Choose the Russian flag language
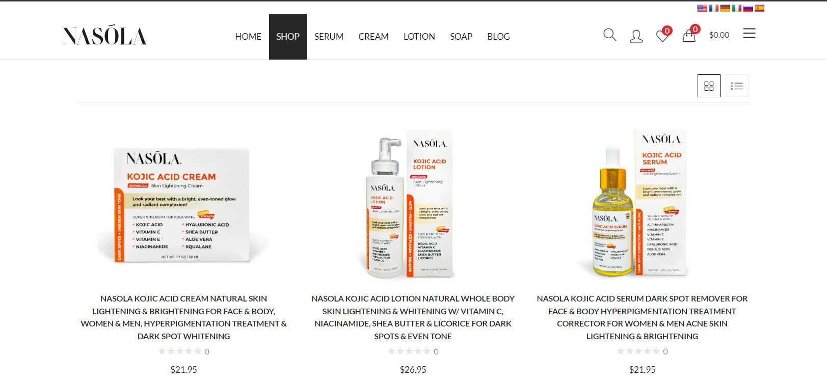Screen dimensions: 827x384 tap(748, 8)
